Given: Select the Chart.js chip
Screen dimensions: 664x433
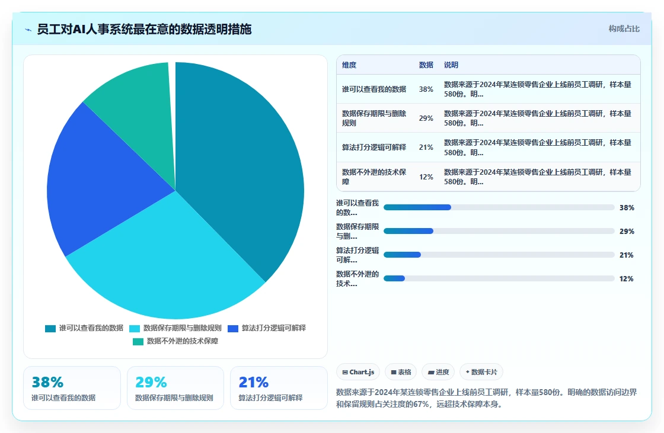Looking at the screenshot, I should pos(358,372).
